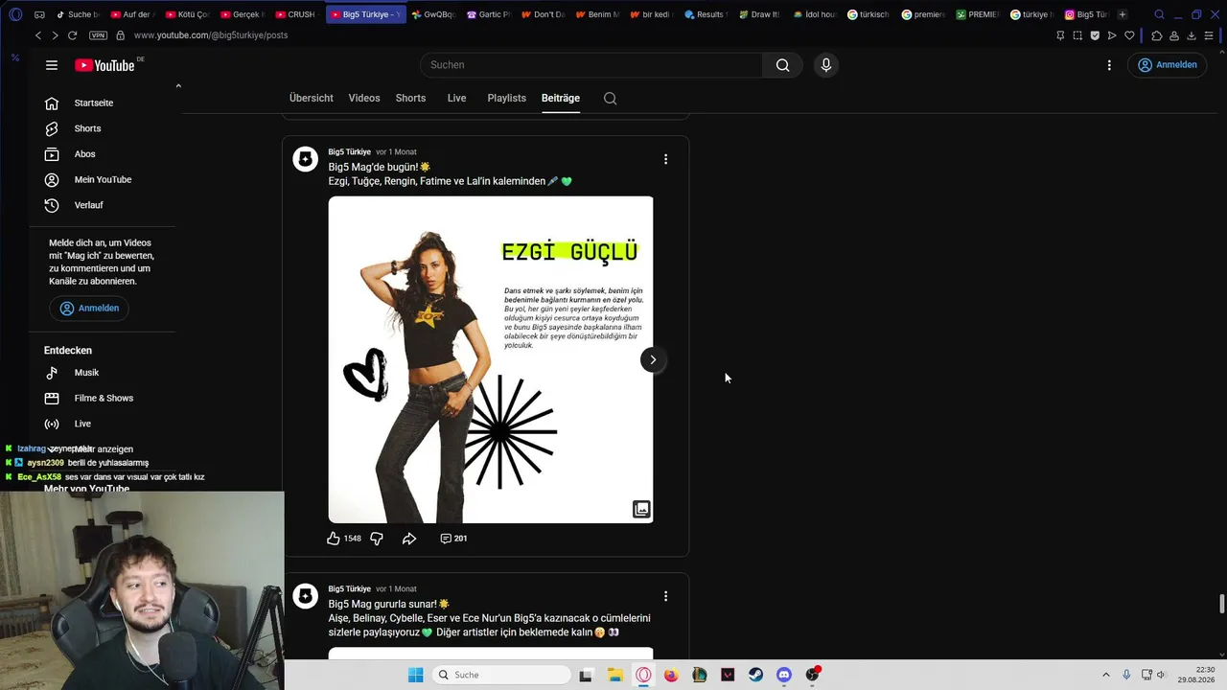Go to the YouTube home logo
The width and height of the screenshot is (1227, 690).
104,65
